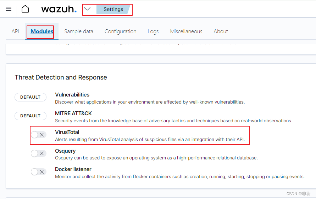The image size is (316, 199).
Task: Switch to the API tab
Action: 15,31
